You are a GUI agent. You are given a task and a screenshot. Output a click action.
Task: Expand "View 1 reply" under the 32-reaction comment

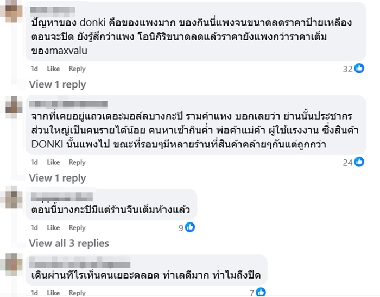pyautogui.click(x=58, y=84)
